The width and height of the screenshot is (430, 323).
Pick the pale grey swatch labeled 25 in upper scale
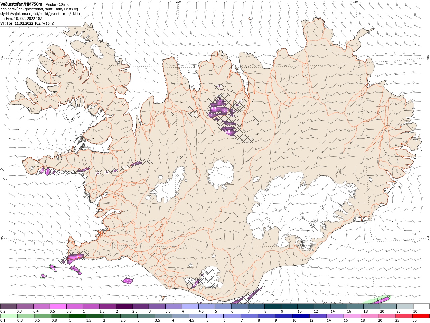pos(404,307)
